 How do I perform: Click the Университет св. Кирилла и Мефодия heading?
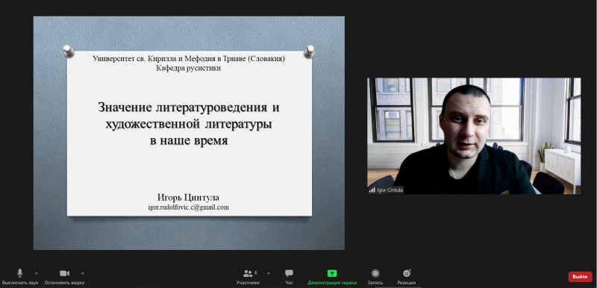click(x=189, y=59)
